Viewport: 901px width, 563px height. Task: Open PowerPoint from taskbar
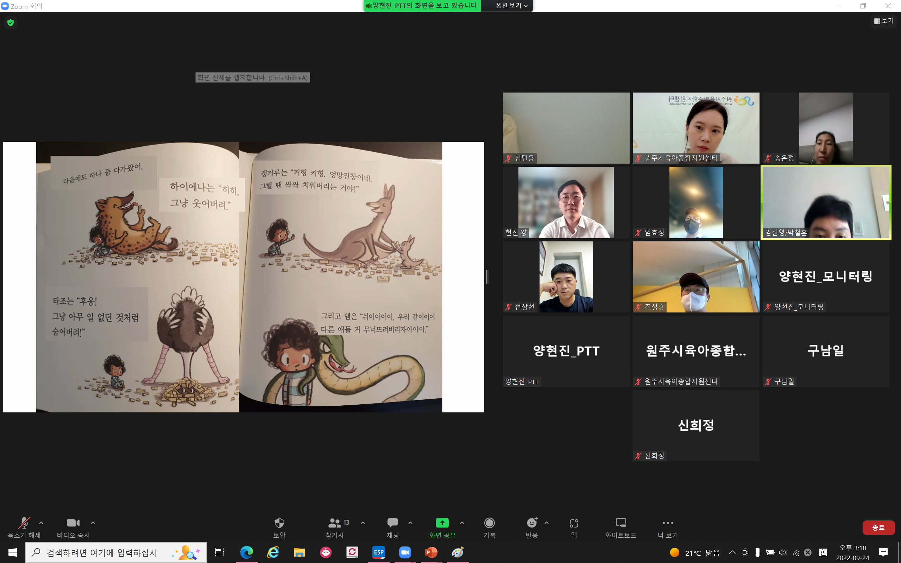pos(431,552)
